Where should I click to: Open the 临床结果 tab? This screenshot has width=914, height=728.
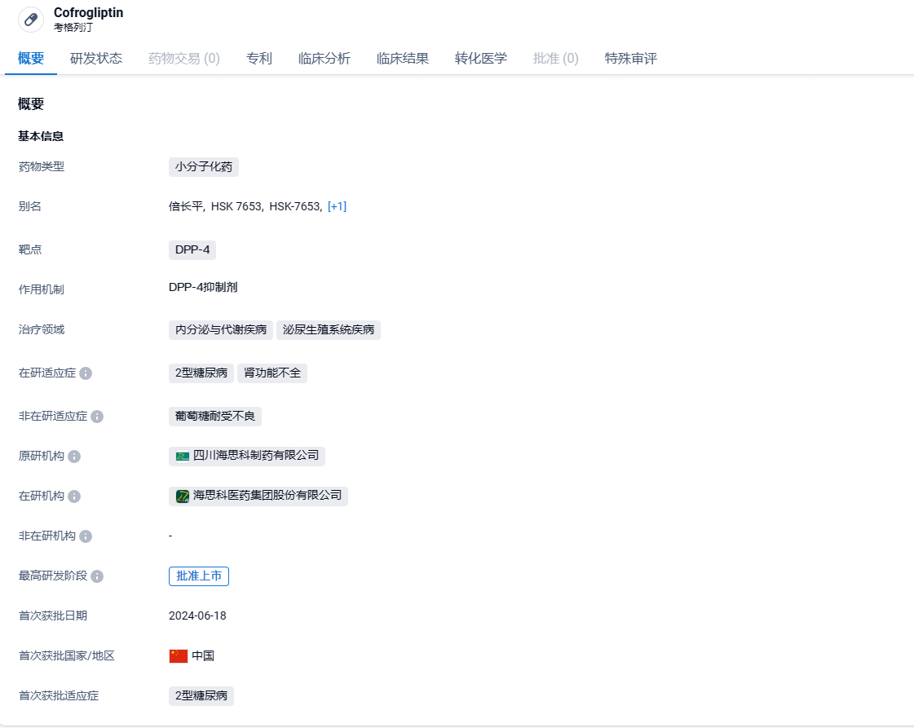[403, 58]
